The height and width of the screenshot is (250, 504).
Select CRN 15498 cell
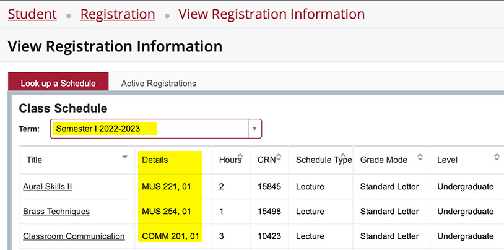[269, 212]
